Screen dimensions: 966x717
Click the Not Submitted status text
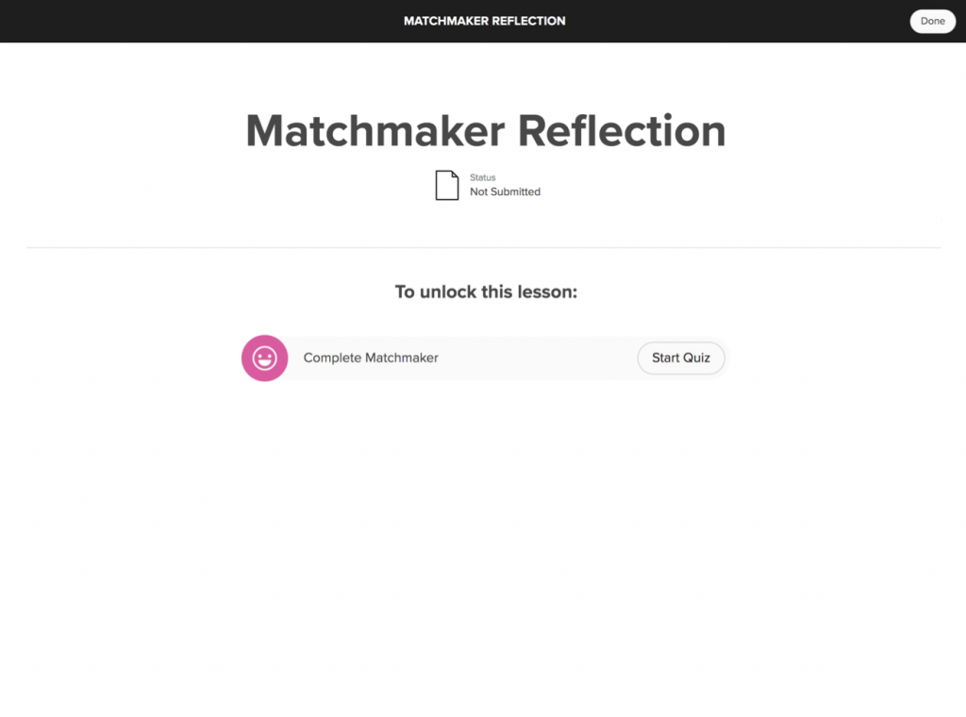[505, 192]
